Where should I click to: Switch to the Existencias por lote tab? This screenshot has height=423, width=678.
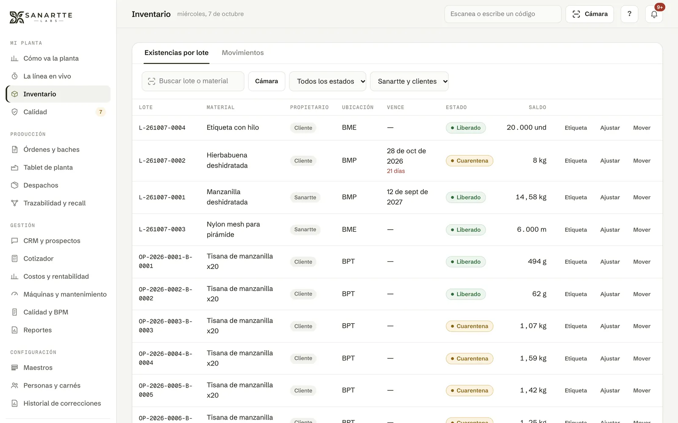[x=176, y=53]
